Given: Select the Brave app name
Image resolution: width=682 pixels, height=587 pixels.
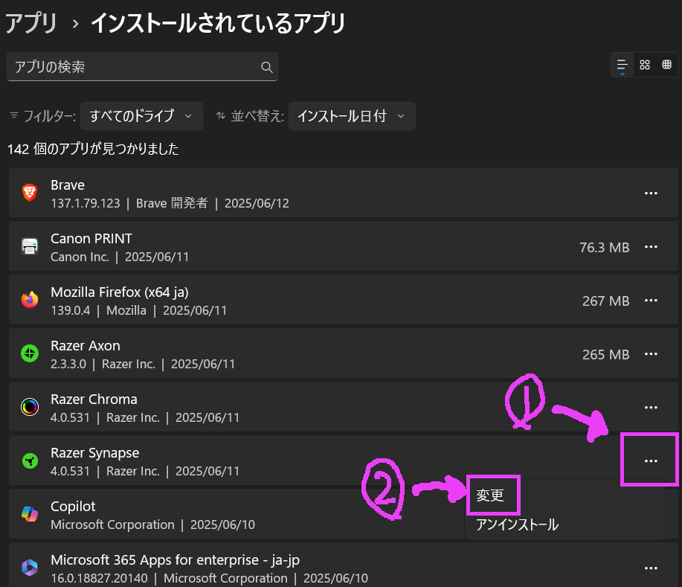Looking at the screenshot, I should click(68, 185).
